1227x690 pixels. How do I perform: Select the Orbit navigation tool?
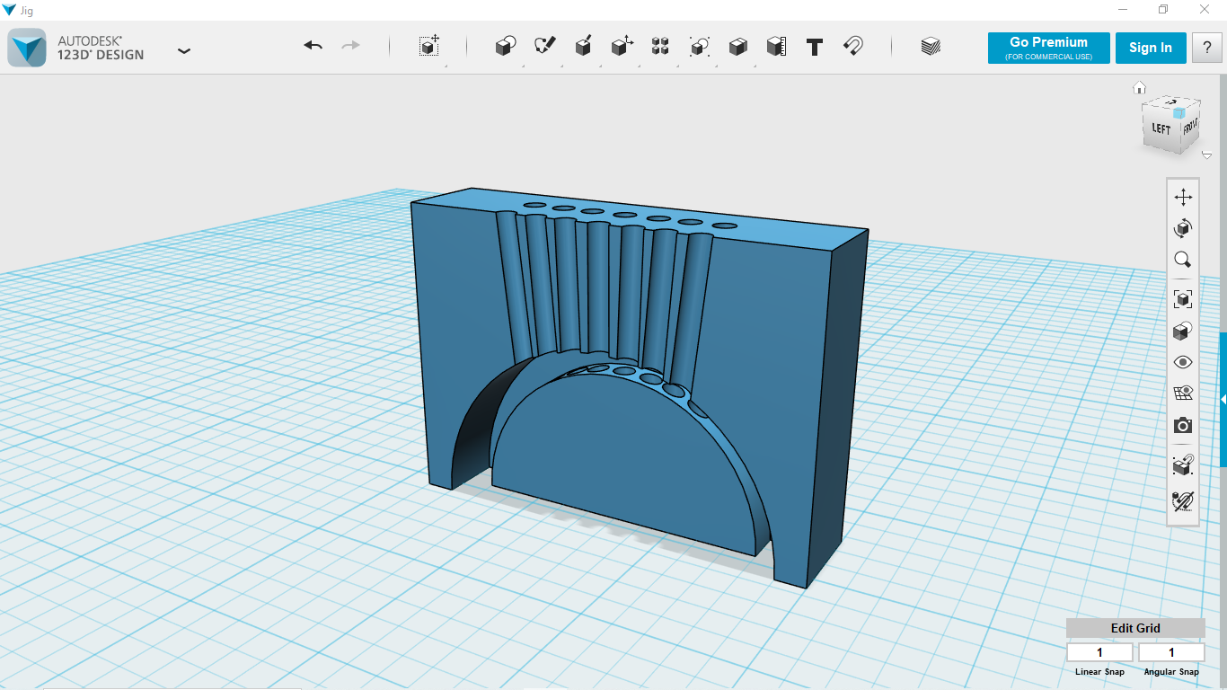click(x=1183, y=229)
